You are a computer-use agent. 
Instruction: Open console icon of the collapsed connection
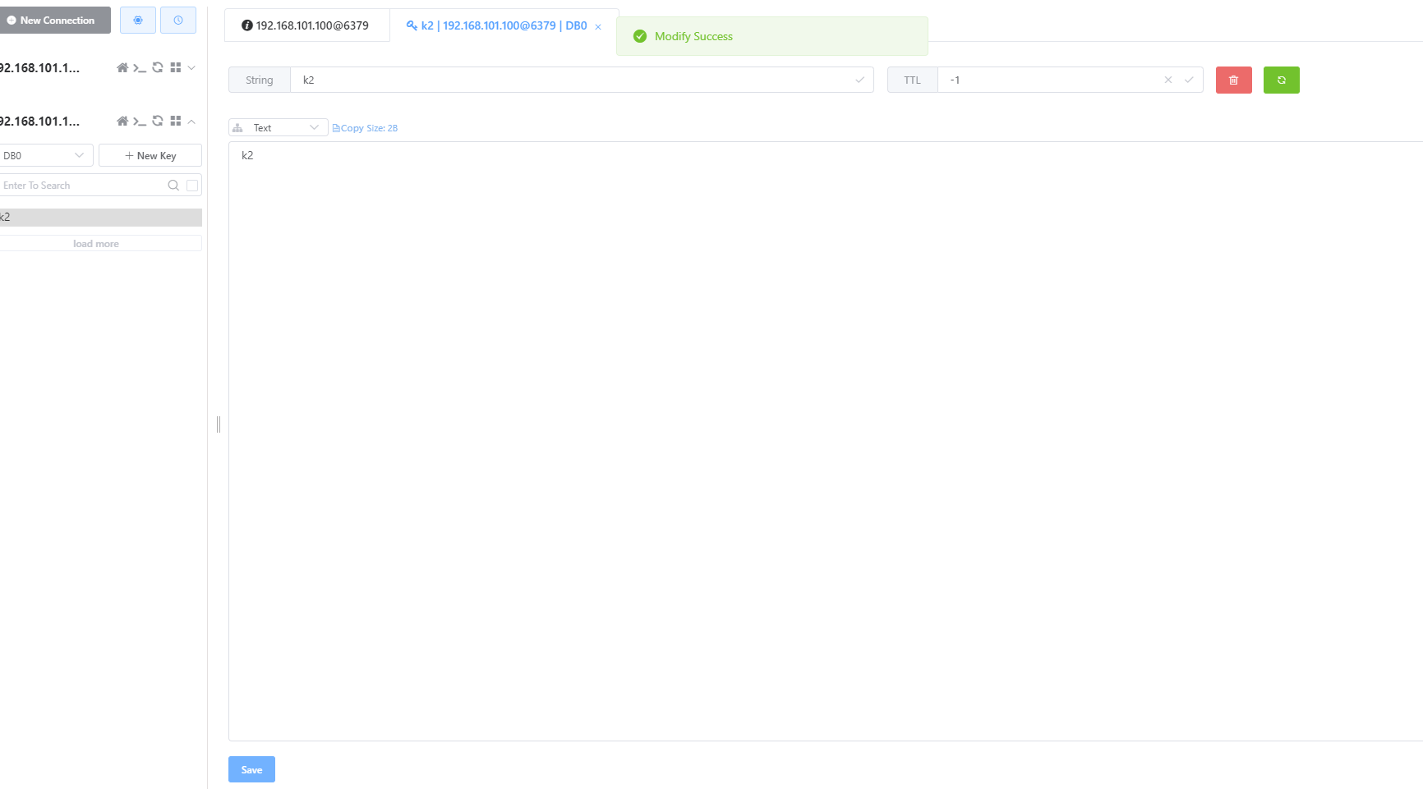pos(140,68)
